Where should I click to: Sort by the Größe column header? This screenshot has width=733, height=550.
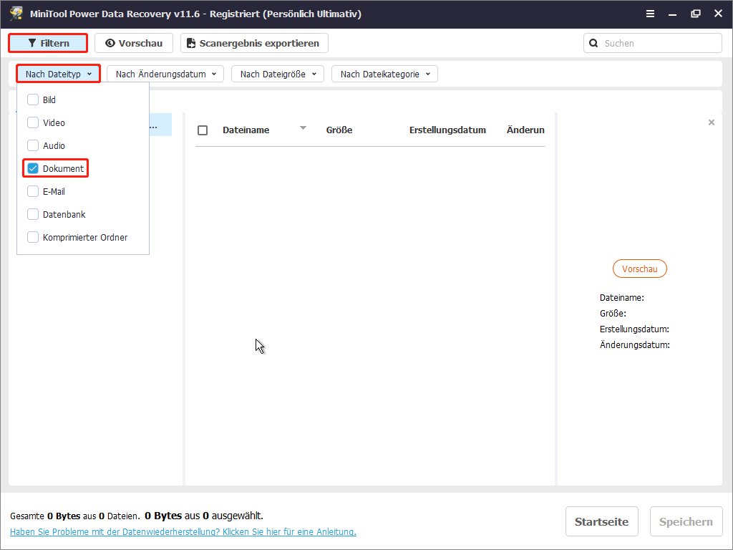pyautogui.click(x=339, y=130)
